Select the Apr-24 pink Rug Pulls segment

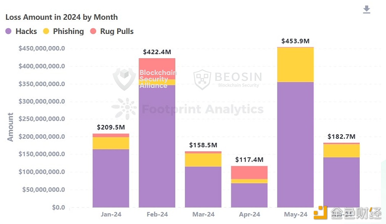[249, 173]
